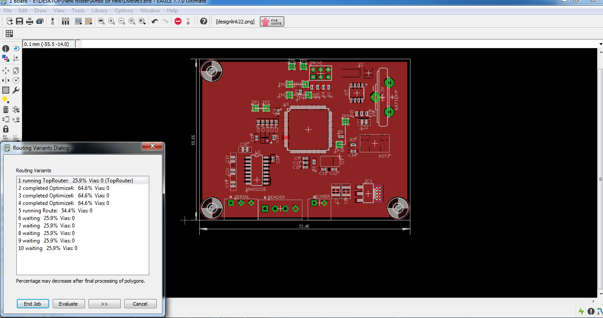Open the CAM processor icon
The height and width of the screenshot is (318, 603).
pos(39,21)
